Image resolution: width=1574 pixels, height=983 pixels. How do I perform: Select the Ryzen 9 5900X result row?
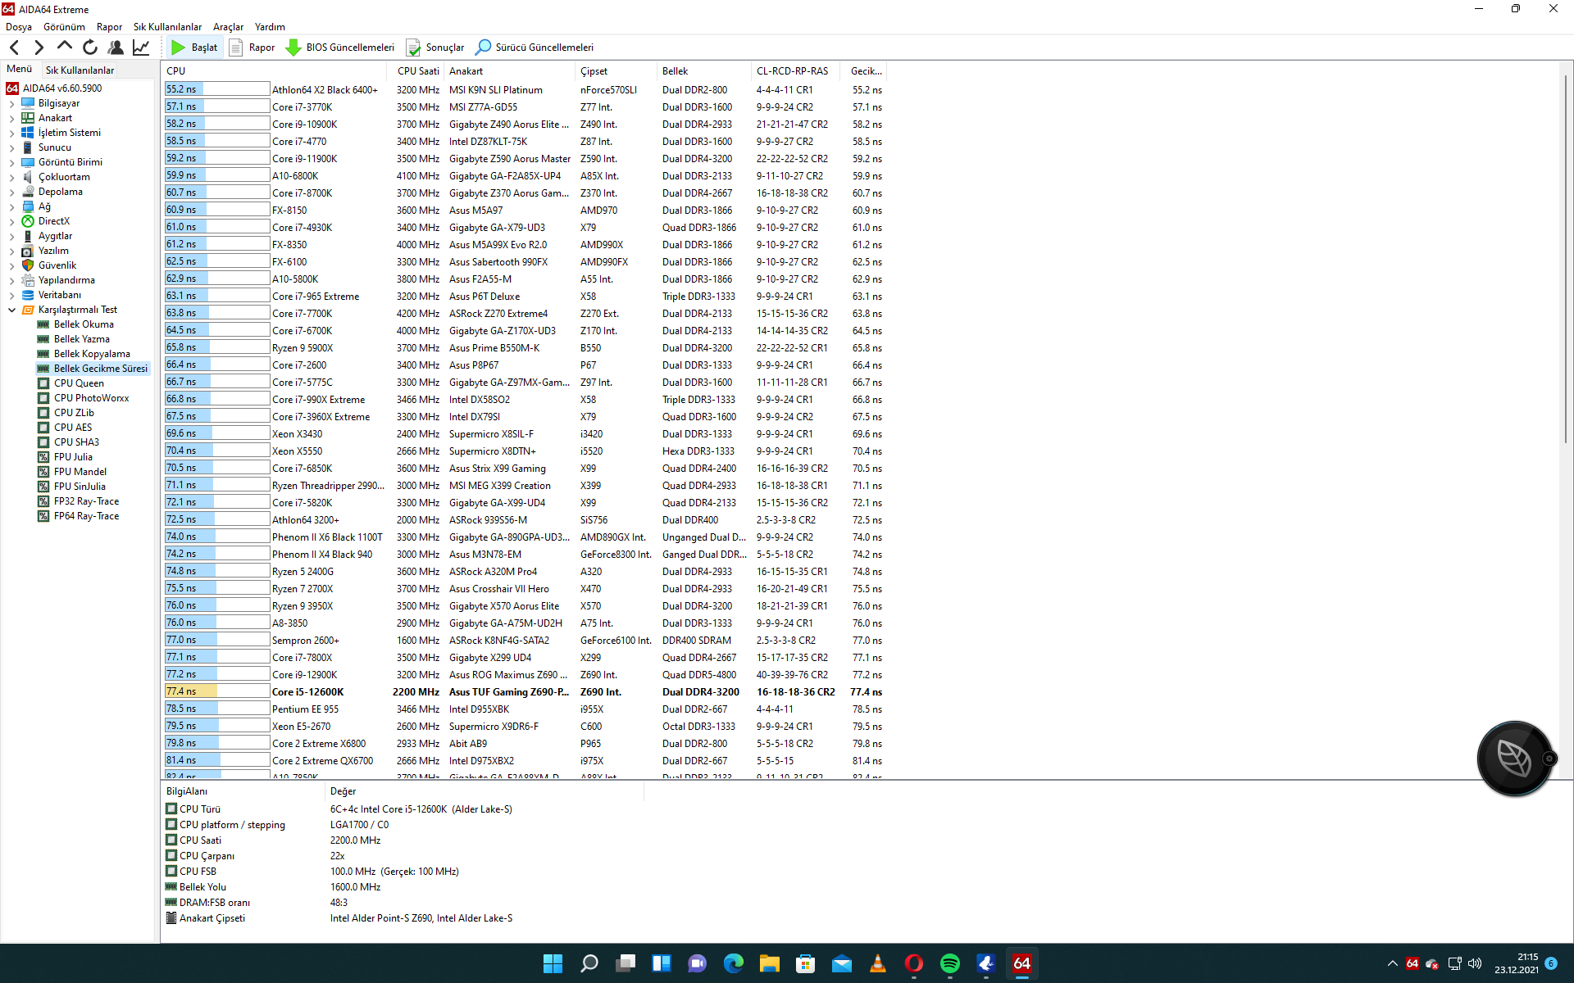[525, 348]
